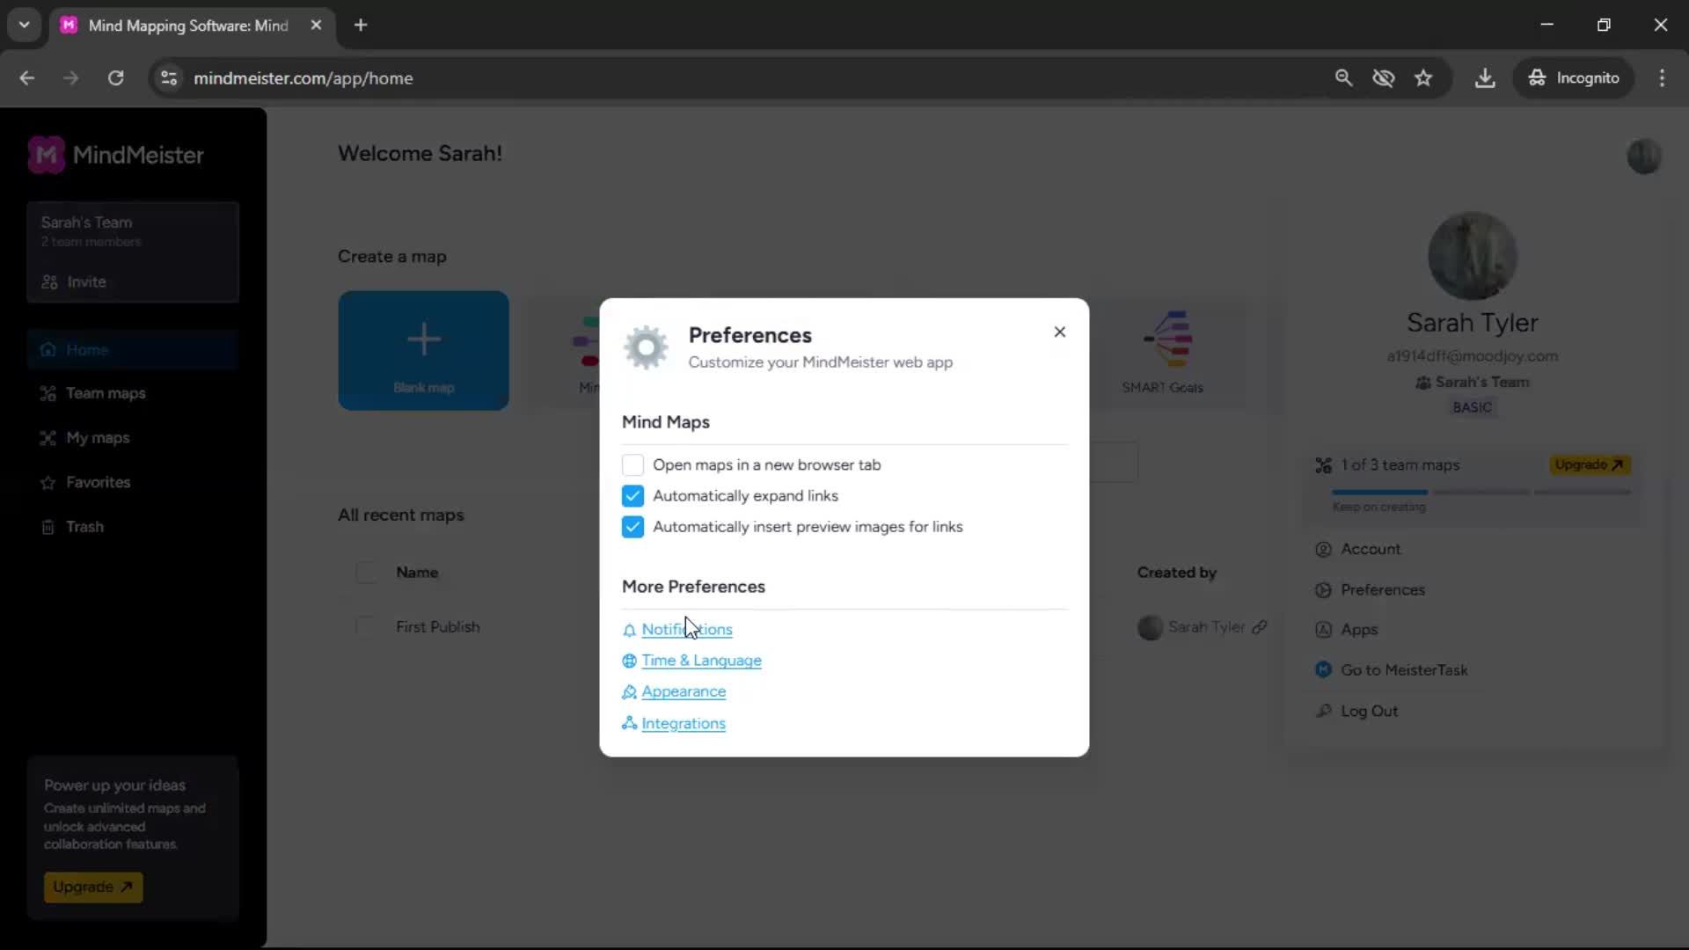Log Out from the profile menu

coord(1368,711)
